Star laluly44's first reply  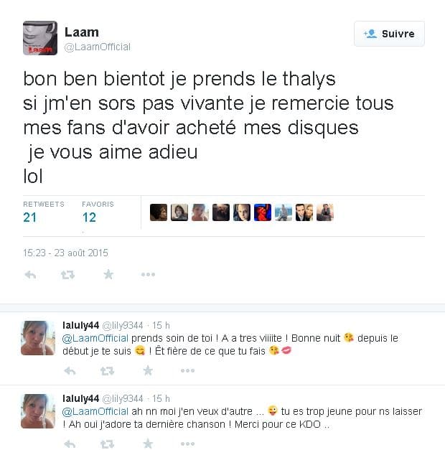coord(148,370)
